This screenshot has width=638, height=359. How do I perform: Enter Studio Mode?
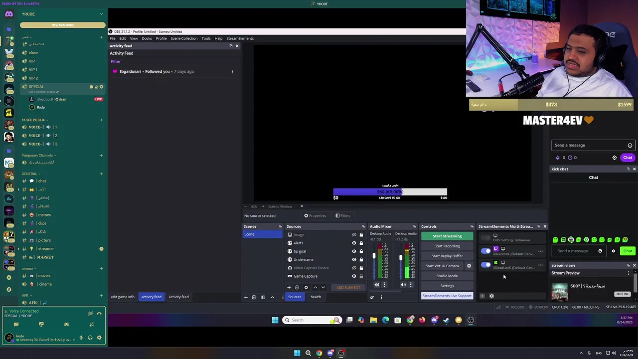click(447, 276)
